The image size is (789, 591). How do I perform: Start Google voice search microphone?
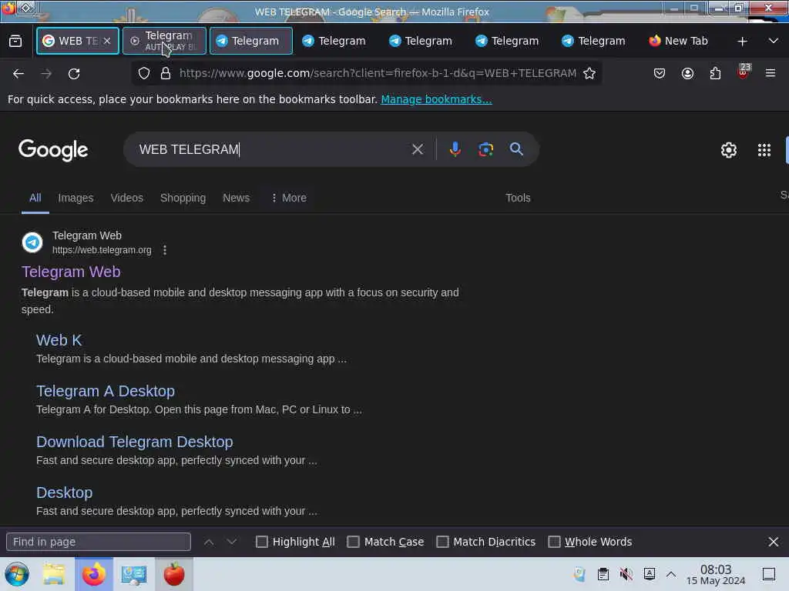[455, 149]
